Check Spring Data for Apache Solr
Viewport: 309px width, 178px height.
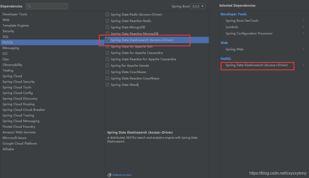(x=107, y=46)
